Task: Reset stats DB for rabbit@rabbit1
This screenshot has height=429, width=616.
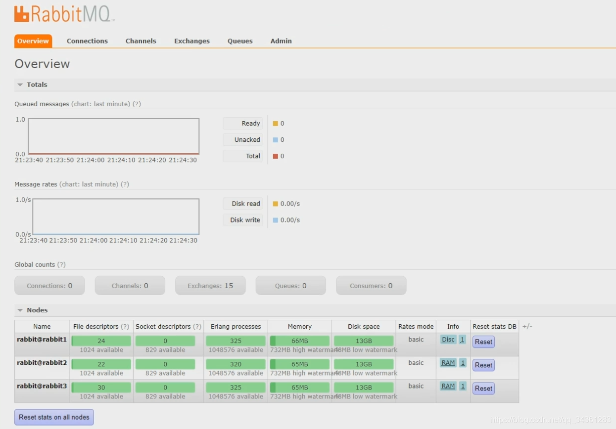Action: click(x=483, y=342)
